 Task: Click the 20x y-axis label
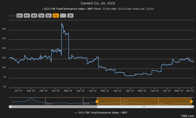point(4,48)
